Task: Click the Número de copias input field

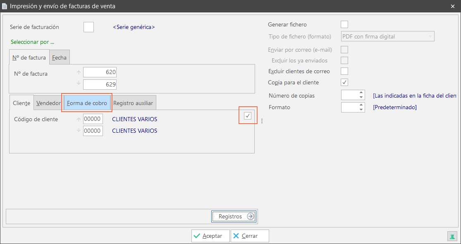Action: pos(349,95)
